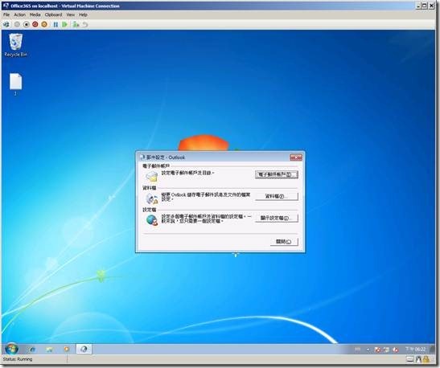This screenshot has height=368, width=440.
Task: Open the Action menu
Action: 19,14
